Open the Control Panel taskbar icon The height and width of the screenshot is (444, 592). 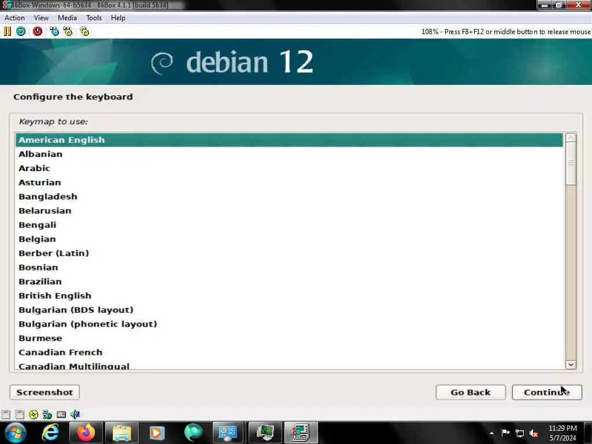228,432
